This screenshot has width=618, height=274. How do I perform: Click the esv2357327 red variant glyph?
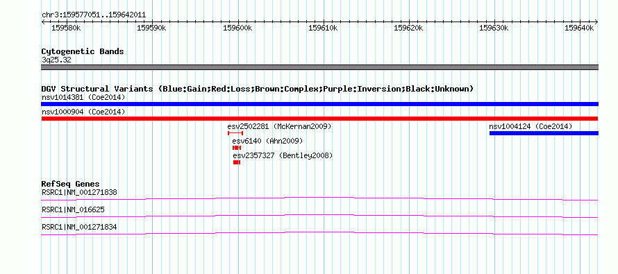click(x=237, y=162)
